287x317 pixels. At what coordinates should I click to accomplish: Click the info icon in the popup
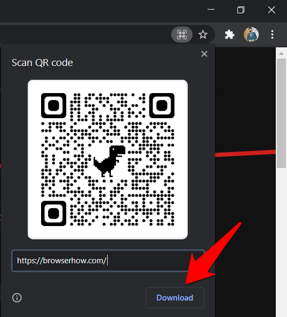(x=17, y=298)
